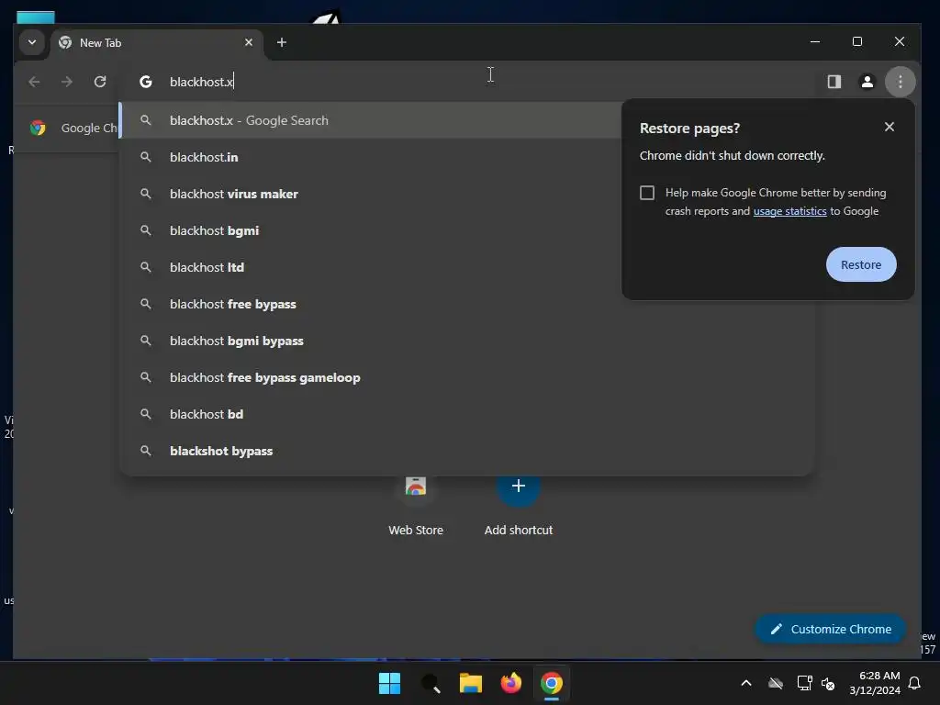This screenshot has width=940, height=705.
Task: Click the muted volume tray icon
Action: (829, 683)
